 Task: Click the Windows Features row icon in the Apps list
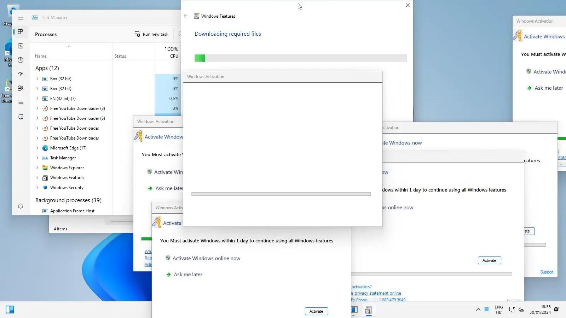(x=45, y=178)
